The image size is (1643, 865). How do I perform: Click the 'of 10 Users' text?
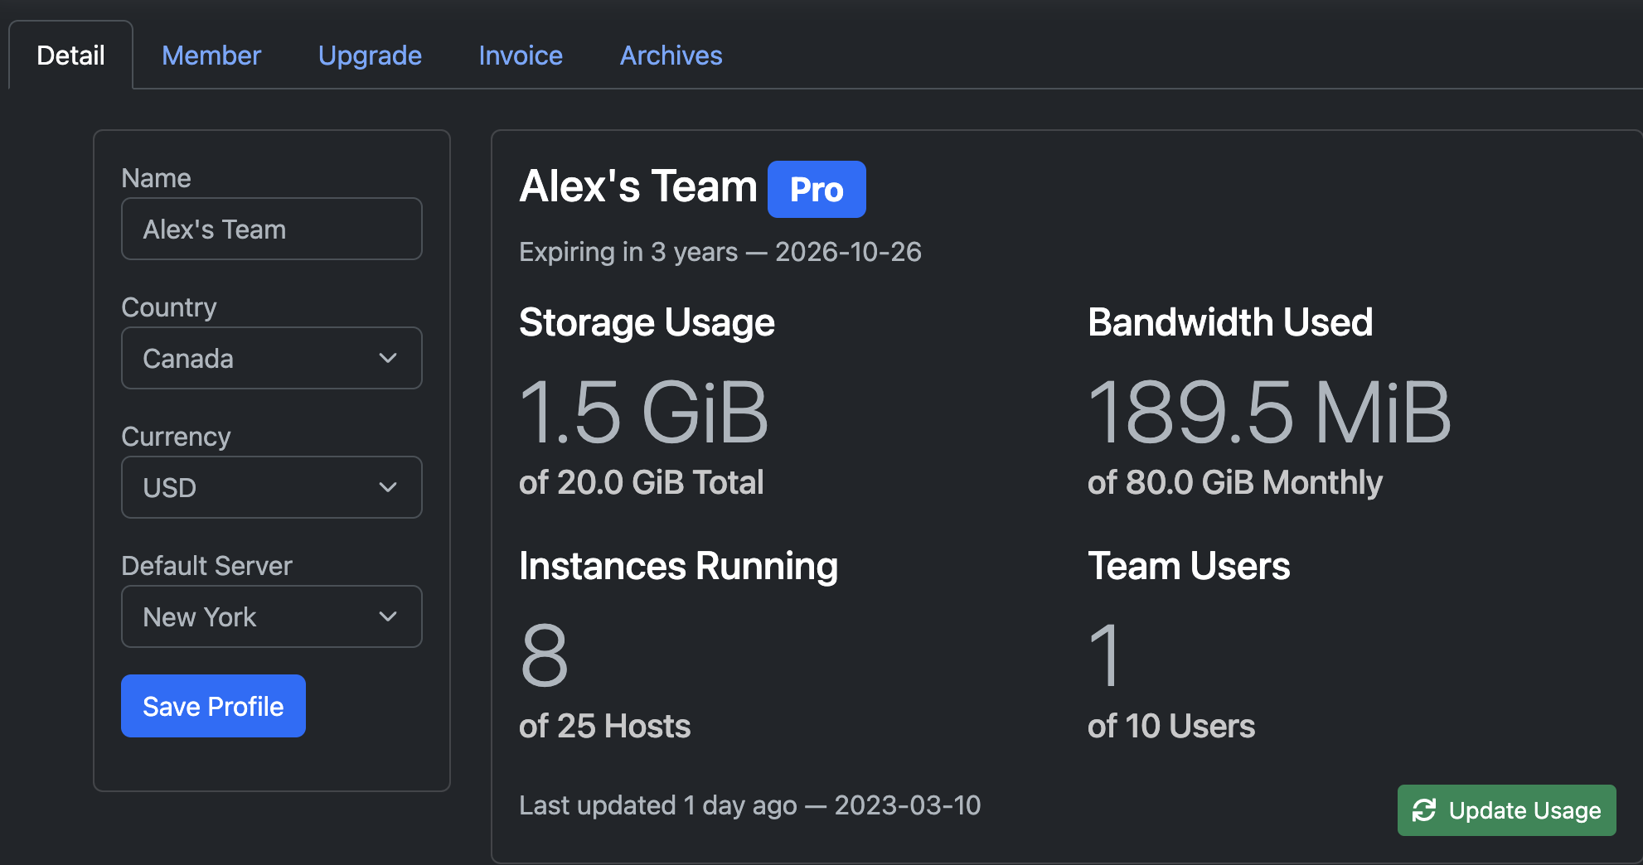click(x=1170, y=726)
